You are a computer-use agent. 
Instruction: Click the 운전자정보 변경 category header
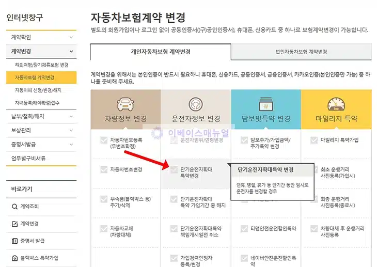pos(196,109)
